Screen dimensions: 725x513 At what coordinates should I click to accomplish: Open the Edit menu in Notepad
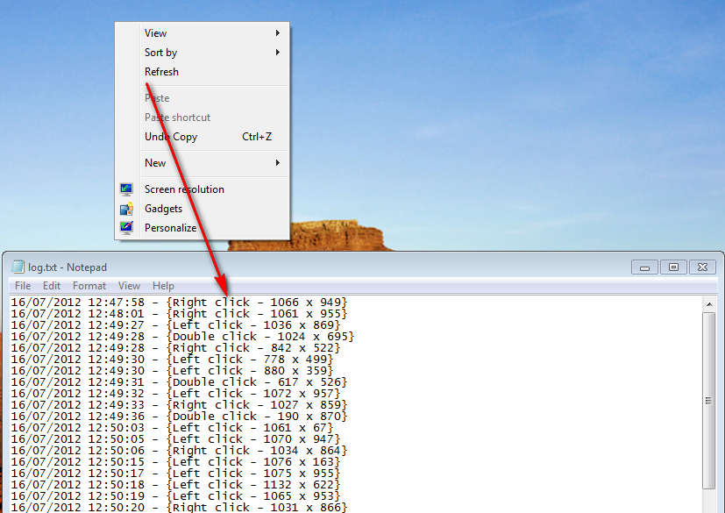[51, 285]
